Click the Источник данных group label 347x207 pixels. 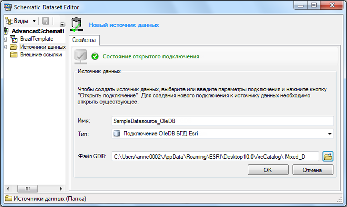point(99,71)
